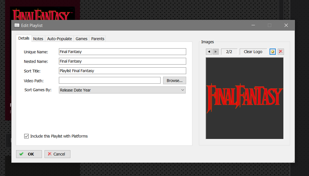Click the next image right arrow
The width and height of the screenshot is (309, 176).
(x=215, y=52)
